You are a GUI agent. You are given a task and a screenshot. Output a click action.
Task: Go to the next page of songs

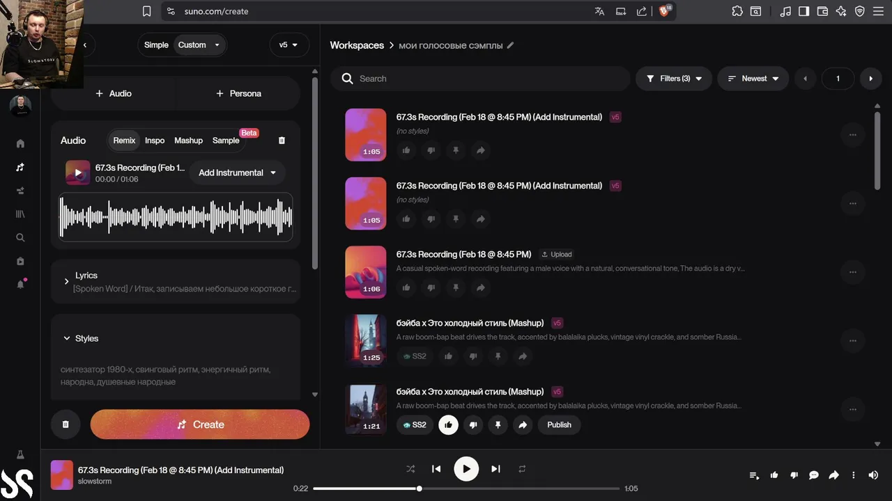point(870,79)
